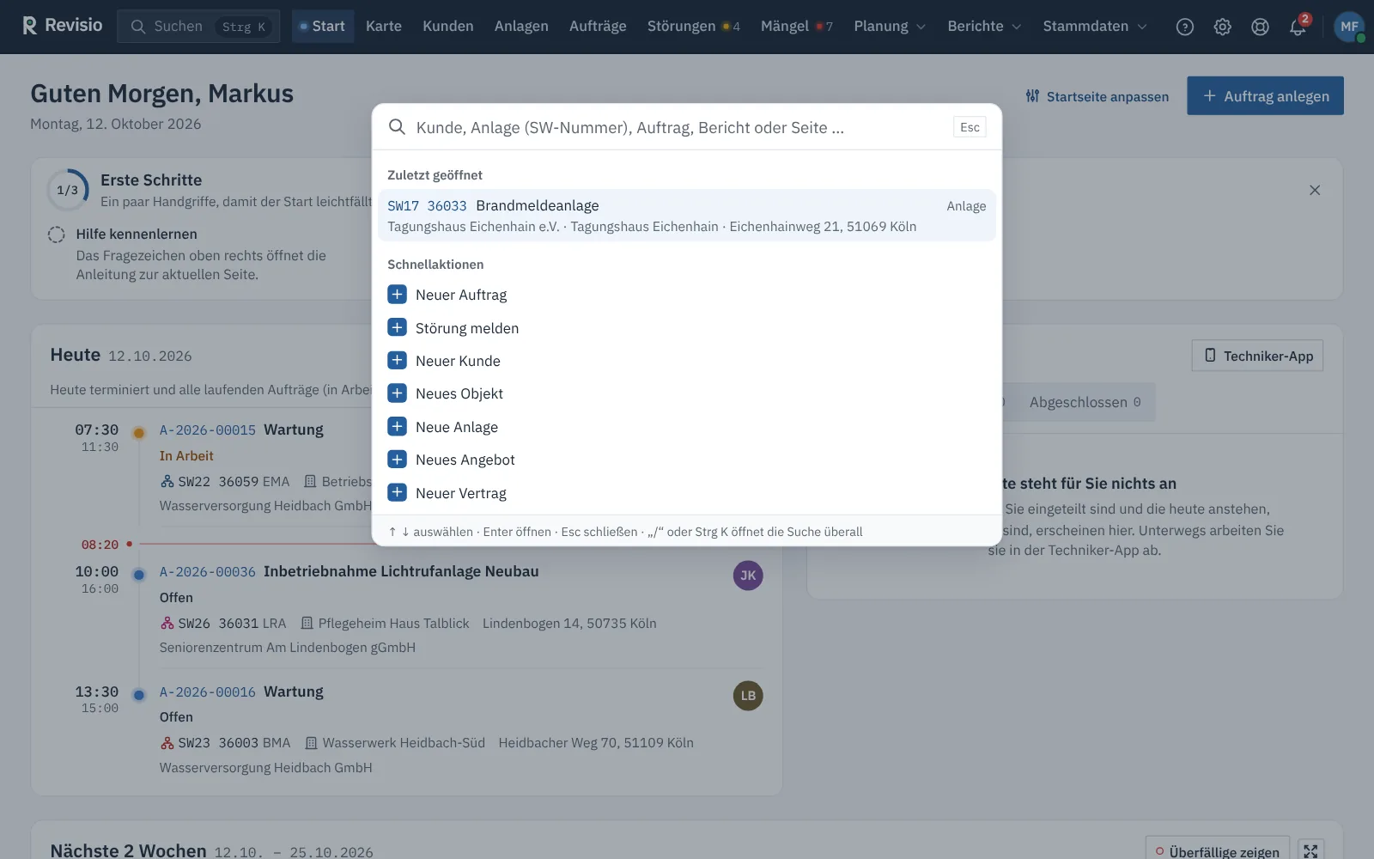Open Mängel in the navigation bar

796,27
